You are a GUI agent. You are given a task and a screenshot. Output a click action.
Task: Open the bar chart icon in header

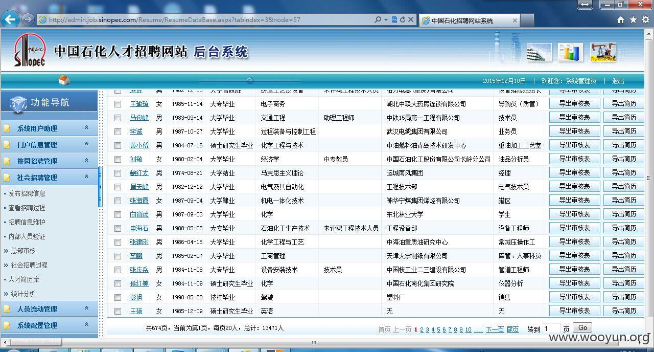coord(570,53)
